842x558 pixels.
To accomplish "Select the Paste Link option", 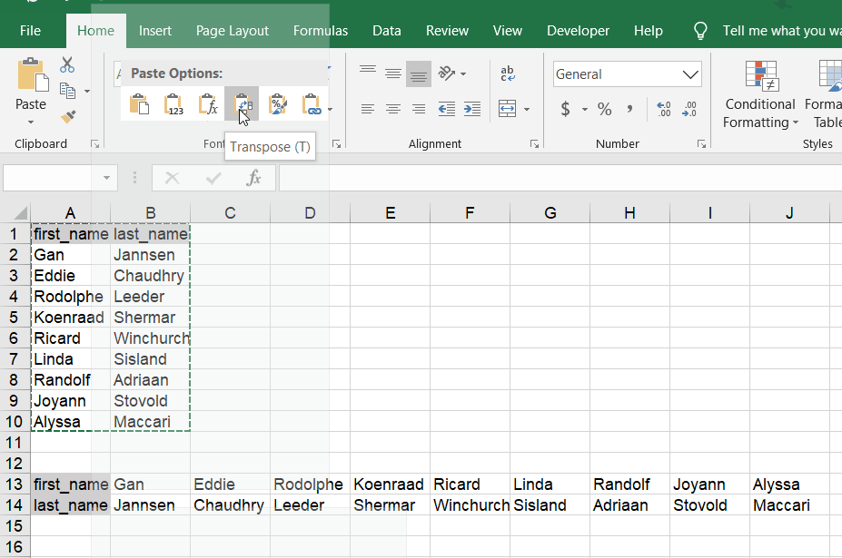I will click(x=312, y=103).
